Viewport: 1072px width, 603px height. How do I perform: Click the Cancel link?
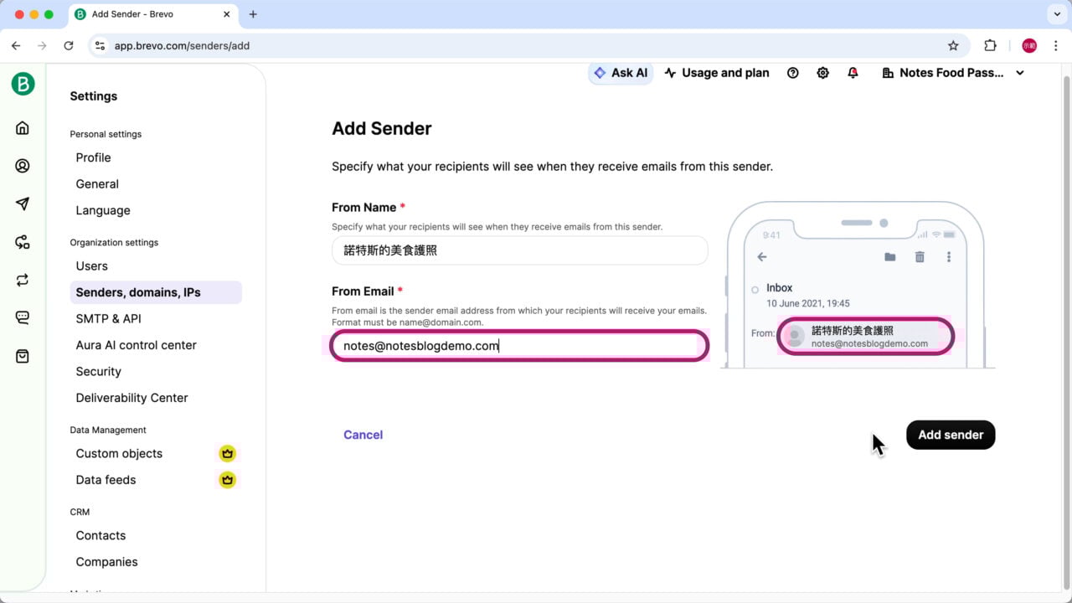[363, 435]
